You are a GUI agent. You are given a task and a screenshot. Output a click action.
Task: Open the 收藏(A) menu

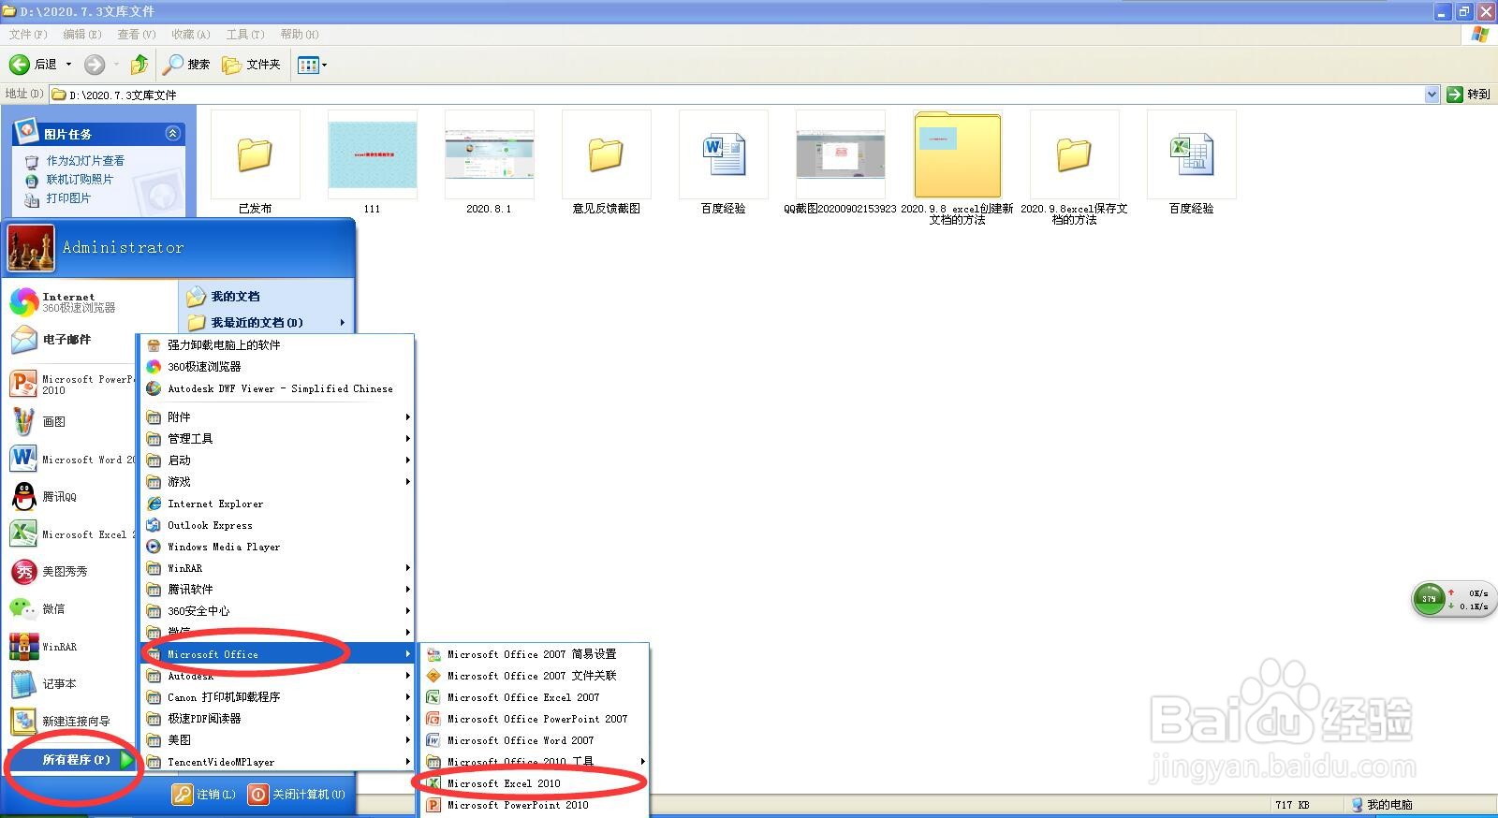191,35
